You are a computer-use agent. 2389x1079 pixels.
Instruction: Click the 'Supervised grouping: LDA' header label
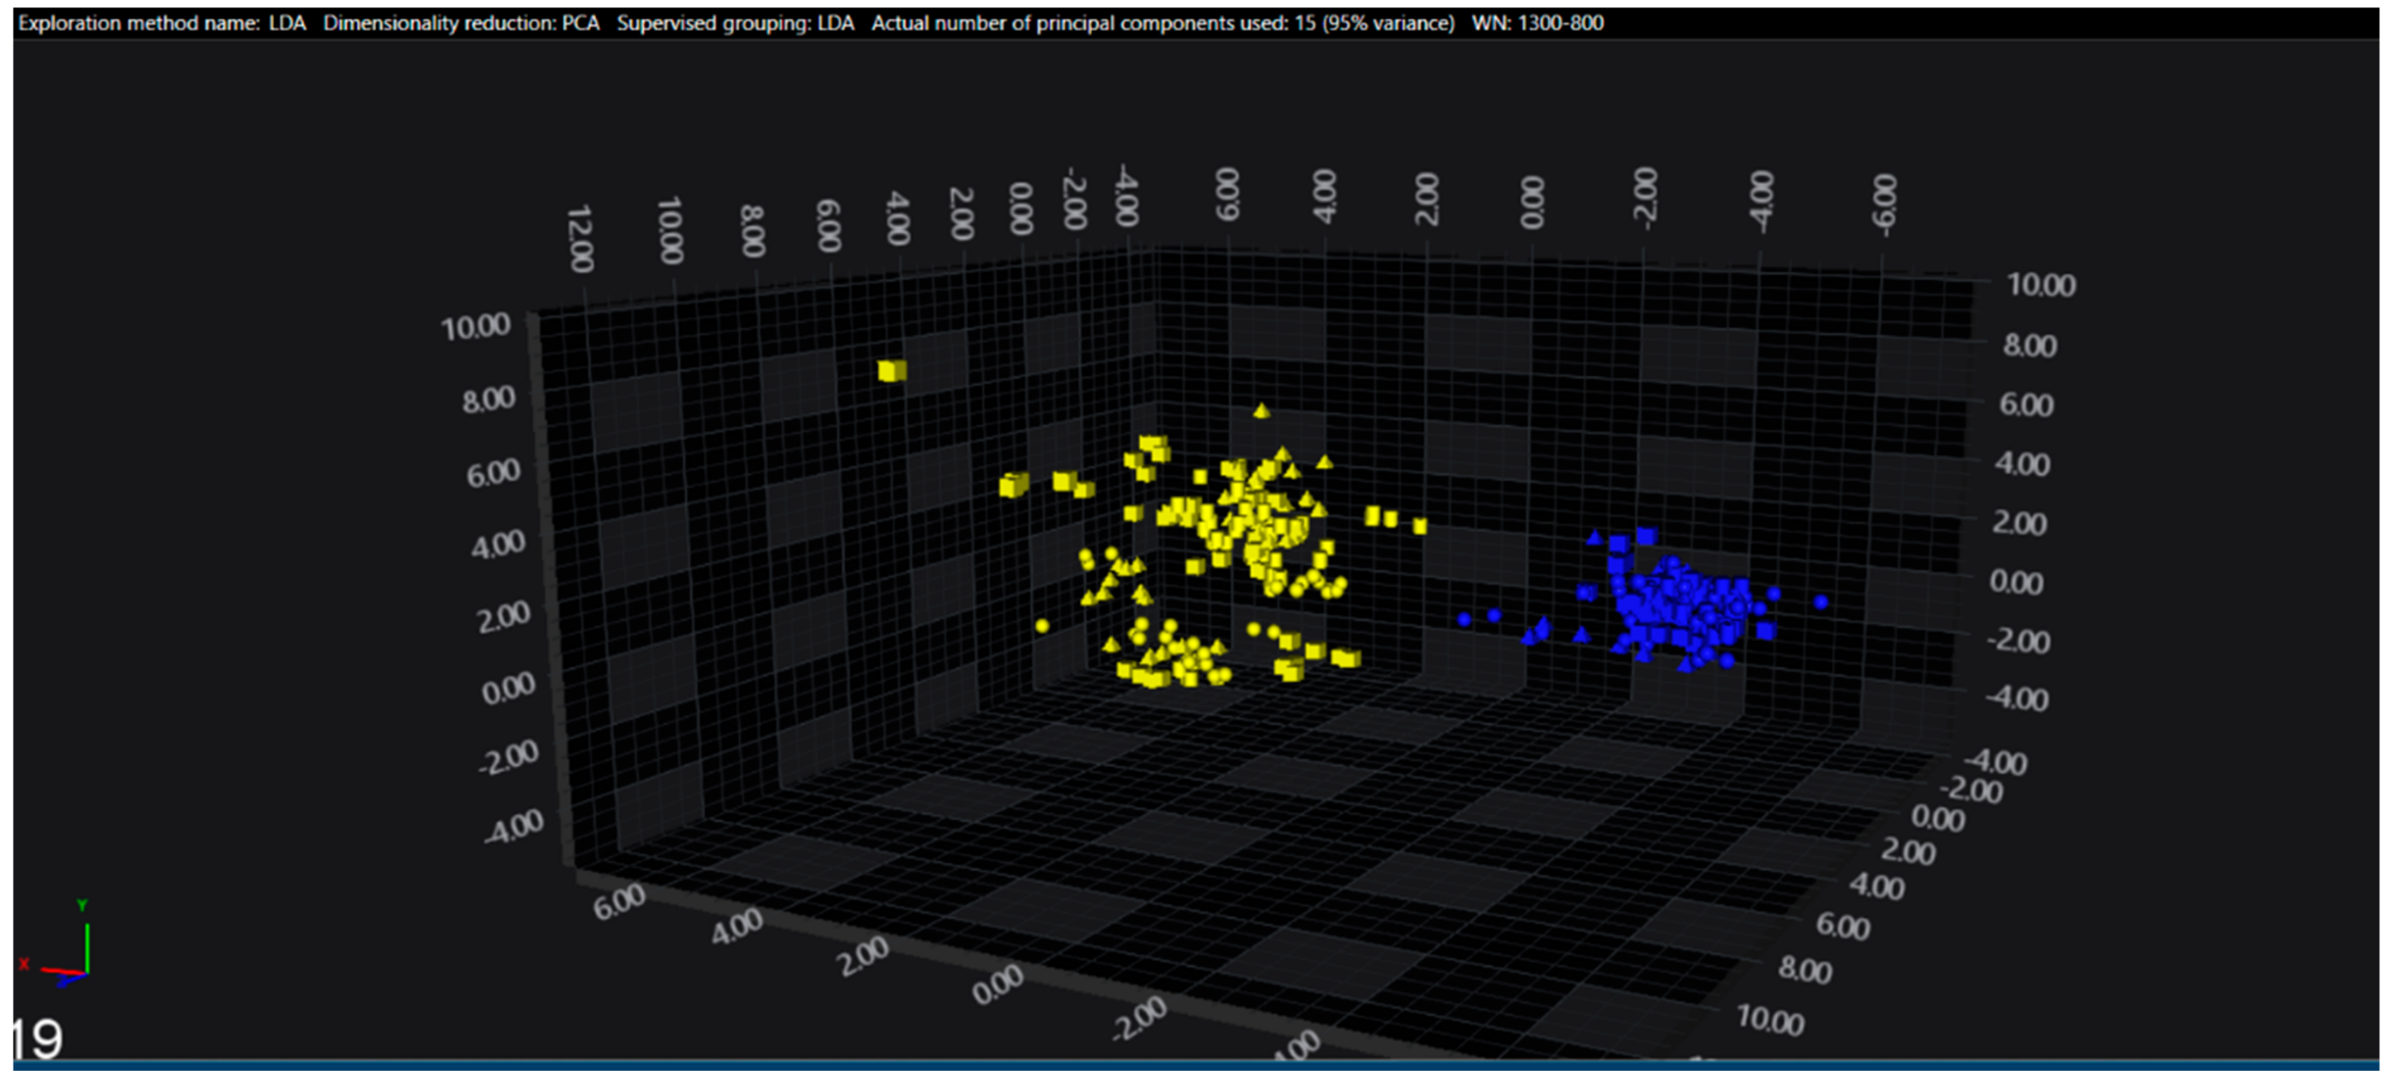pyautogui.click(x=734, y=23)
